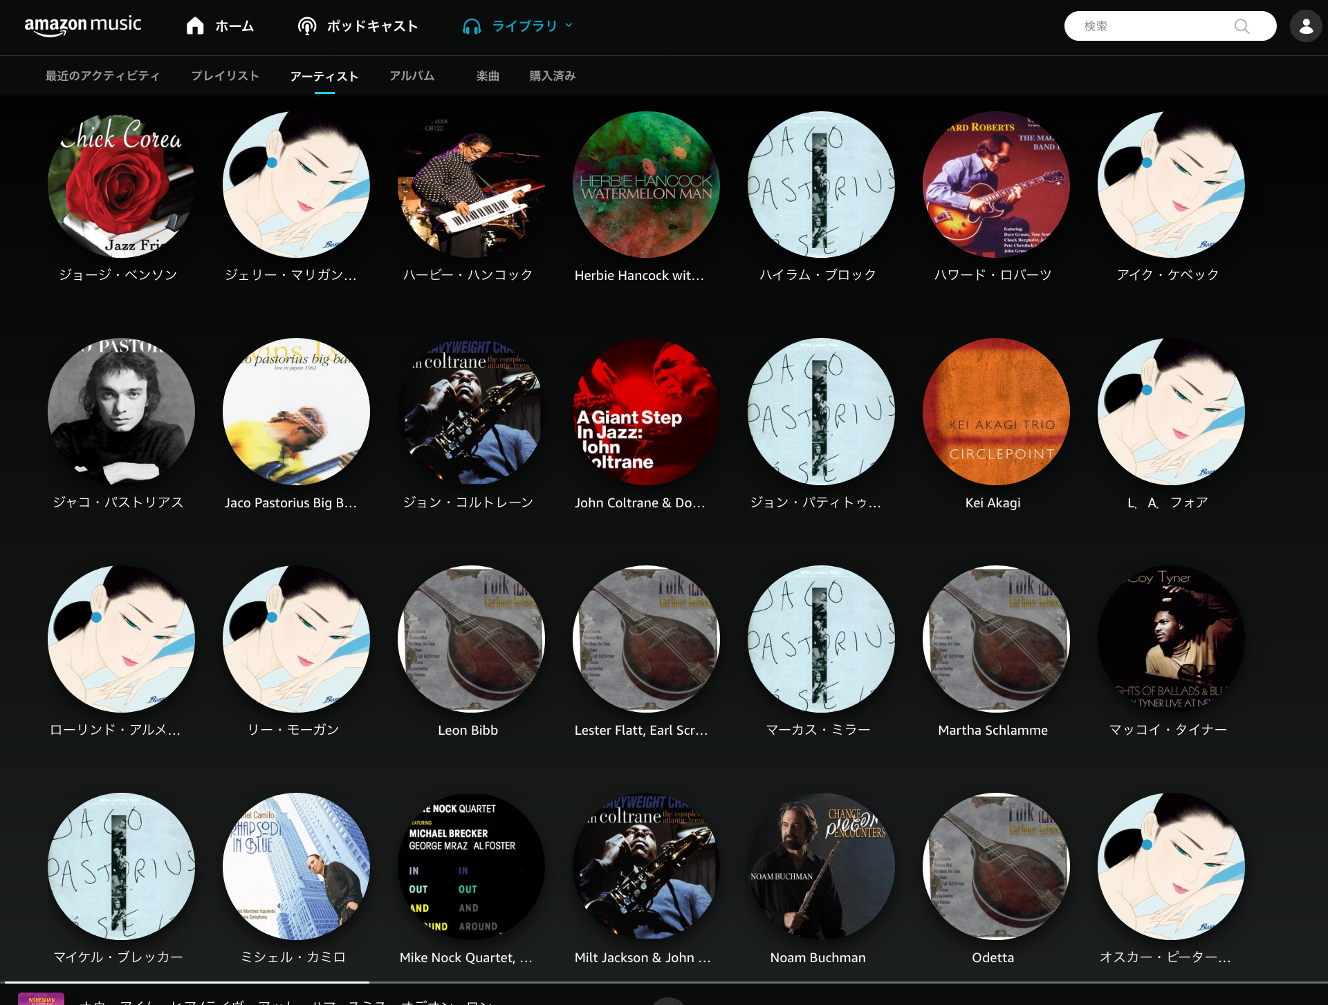Open the Podcasts broadcast icon
The width and height of the screenshot is (1328, 1005).
click(307, 26)
